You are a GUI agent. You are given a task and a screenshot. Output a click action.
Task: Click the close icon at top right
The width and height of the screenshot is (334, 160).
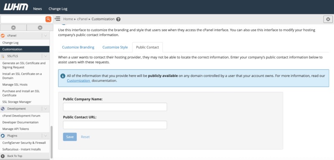pos(328,19)
